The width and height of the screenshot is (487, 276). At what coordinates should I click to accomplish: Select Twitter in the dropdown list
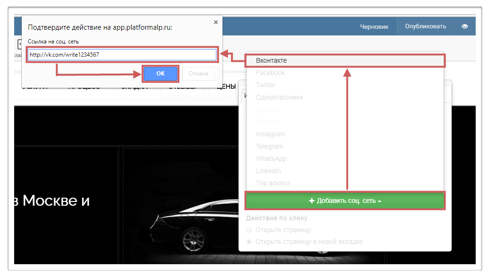pyautogui.click(x=266, y=85)
